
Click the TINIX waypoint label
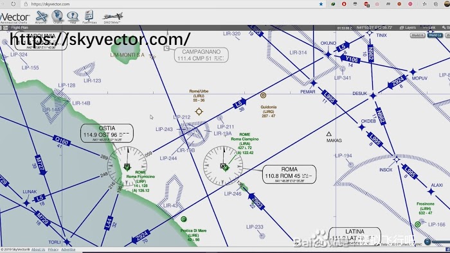pos(381,35)
